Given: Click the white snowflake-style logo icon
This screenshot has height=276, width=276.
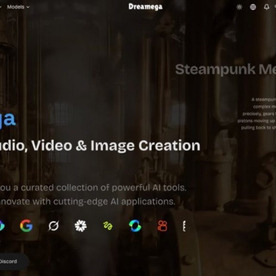Looking at the screenshot, I should tap(81, 226).
